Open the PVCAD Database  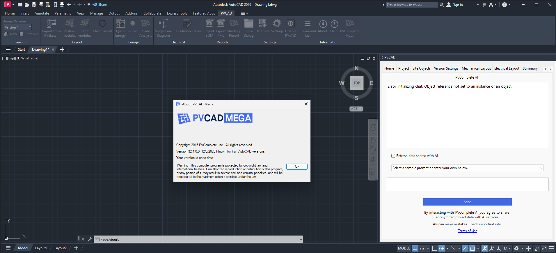262,26
